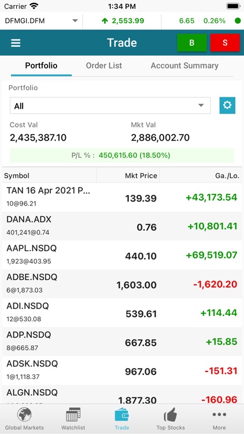Select the ALGN.NSDQ holding

click(x=122, y=395)
